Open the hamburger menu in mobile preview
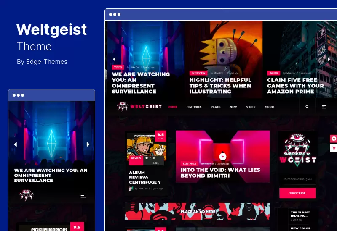Screen dimensions: 337x231 (x=83, y=196)
